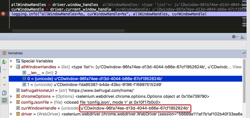Click the curWindowHandle value u'CDwindow-96fa74ee...'
The image size is (250, 118).
point(135,108)
